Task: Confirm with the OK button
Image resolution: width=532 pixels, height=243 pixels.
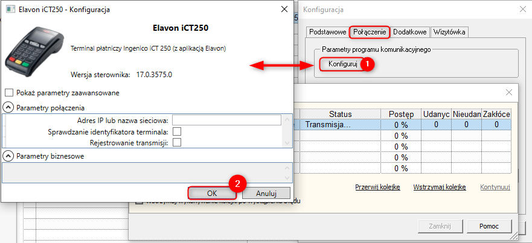Action: click(212, 193)
